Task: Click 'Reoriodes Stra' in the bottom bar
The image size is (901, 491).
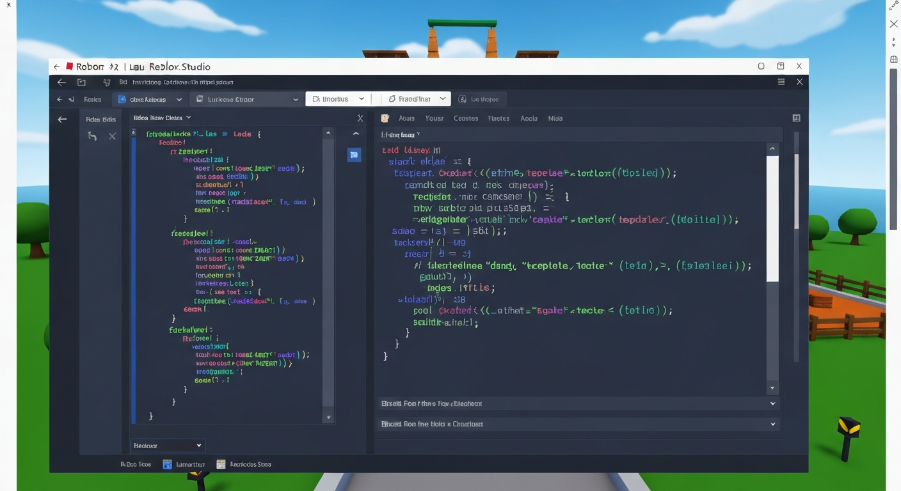Action: click(250, 465)
